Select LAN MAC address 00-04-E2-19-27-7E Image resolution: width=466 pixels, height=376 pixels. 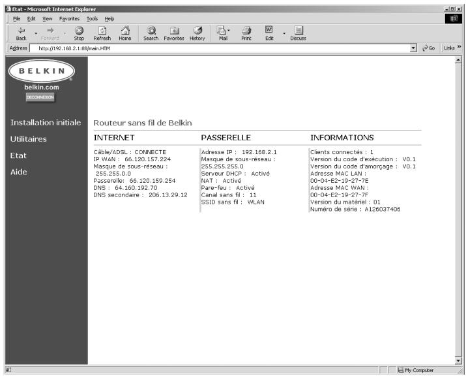340,181
